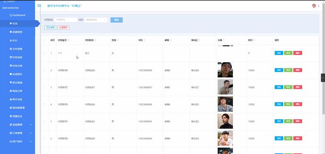
Task: Click red delete button for 村民账号7
Action: click(298, 87)
